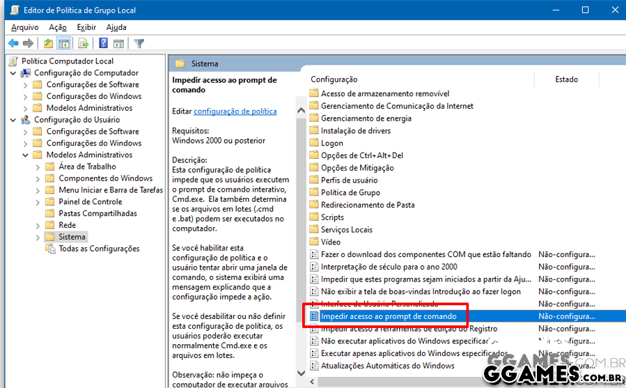This screenshot has width=626, height=388.
Task: Click the Estado column header
Action: [x=566, y=79]
